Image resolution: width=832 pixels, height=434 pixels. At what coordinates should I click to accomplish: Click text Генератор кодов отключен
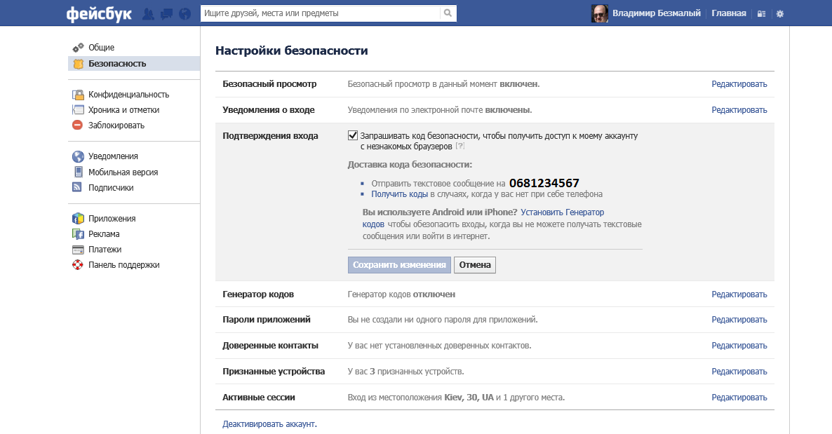(x=401, y=294)
